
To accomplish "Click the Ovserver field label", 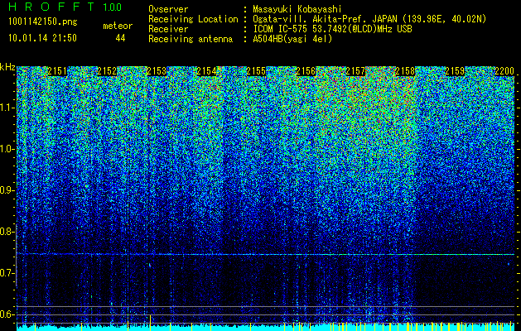I will click(x=168, y=9).
